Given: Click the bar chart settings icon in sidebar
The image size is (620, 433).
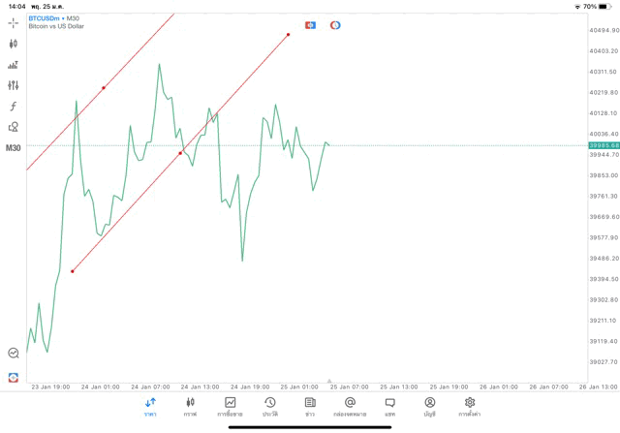Looking at the screenshot, I should coord(14,65).
